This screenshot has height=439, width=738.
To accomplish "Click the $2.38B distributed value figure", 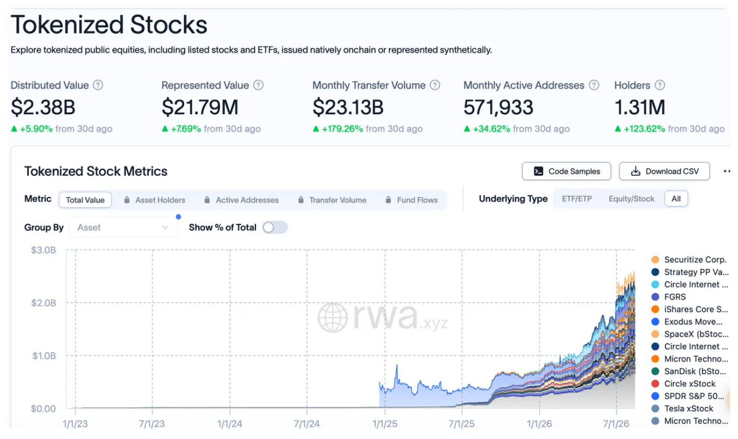I will (x=43, y=107).
